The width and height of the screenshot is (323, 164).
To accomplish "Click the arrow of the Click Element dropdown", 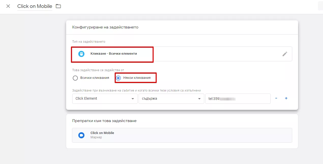I will 133,99.
